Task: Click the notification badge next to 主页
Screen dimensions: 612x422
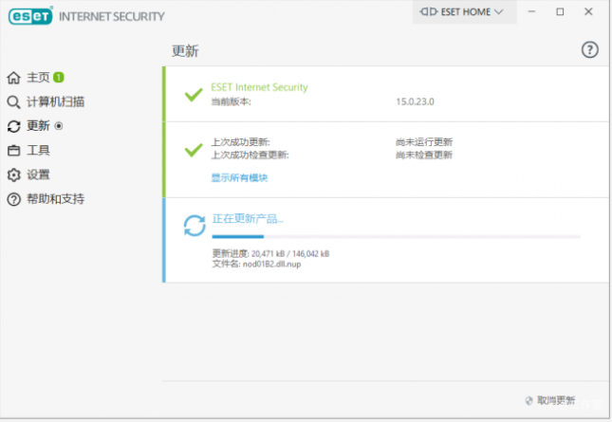Action: 59,77
